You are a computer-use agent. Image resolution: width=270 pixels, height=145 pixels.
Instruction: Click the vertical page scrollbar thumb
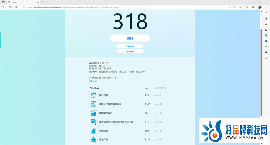[261, 72]
